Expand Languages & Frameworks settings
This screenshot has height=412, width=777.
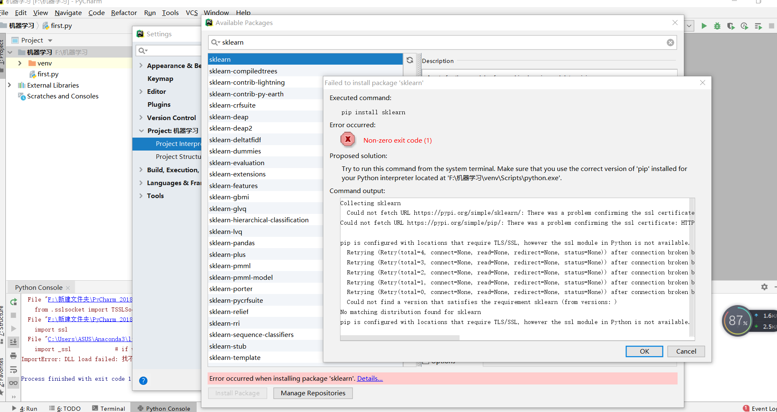coord(141,183)
